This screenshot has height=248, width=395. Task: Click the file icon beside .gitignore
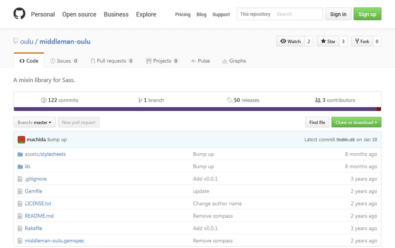19,179
